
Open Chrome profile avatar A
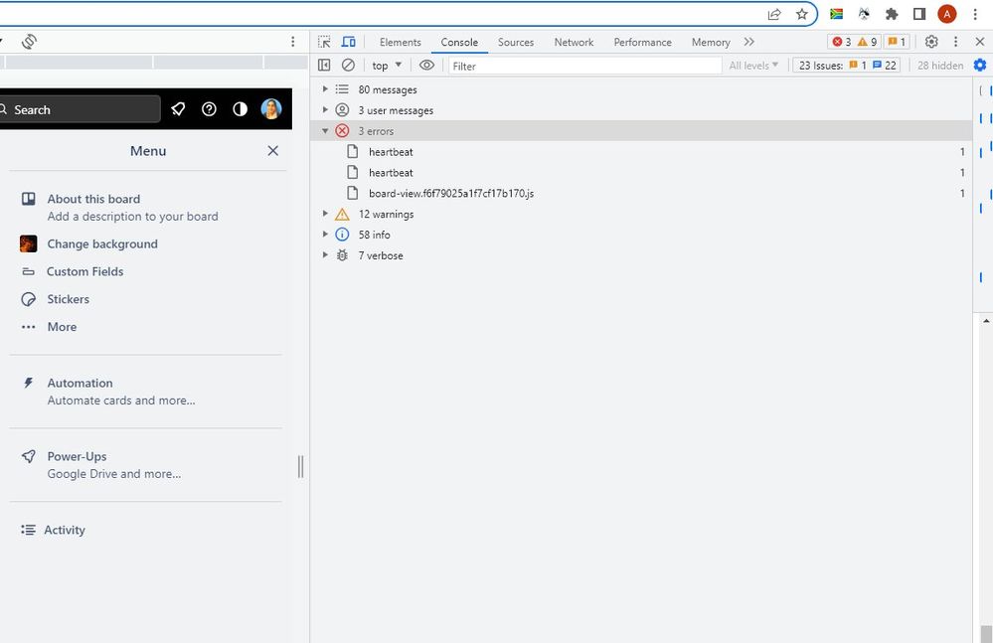(946, 14)
